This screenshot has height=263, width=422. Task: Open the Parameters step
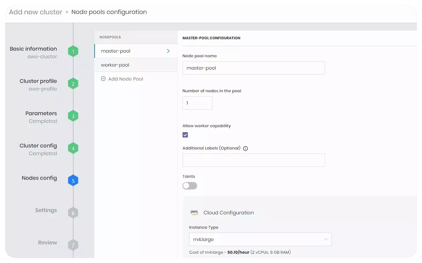[x=41, y=113]
